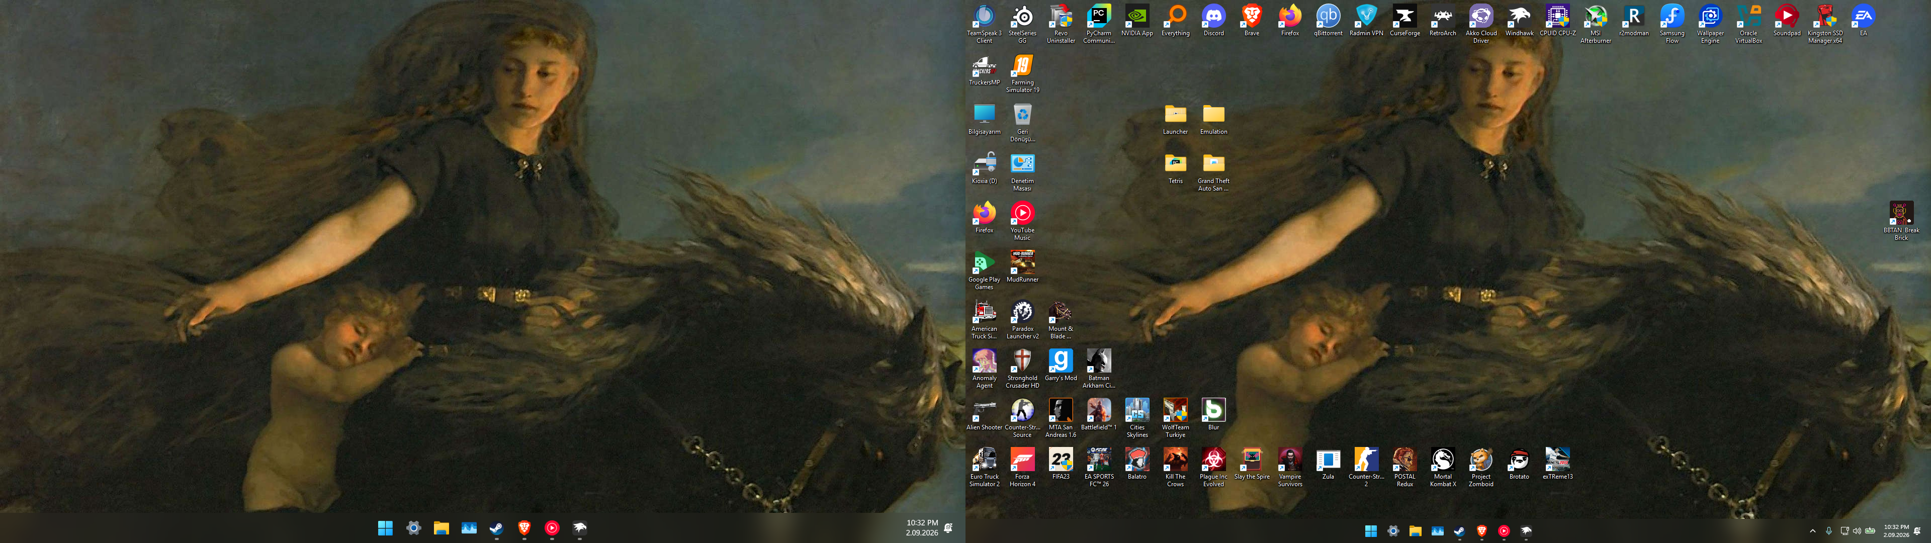Select the RetroArch shortcut

click(x=1443, y=20)
